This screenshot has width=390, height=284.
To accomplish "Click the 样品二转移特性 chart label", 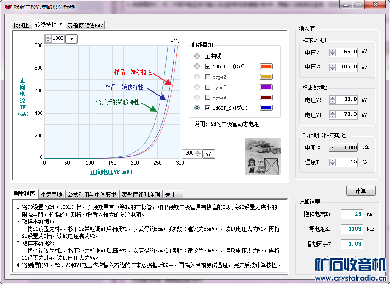I will [x=124, y=87].
